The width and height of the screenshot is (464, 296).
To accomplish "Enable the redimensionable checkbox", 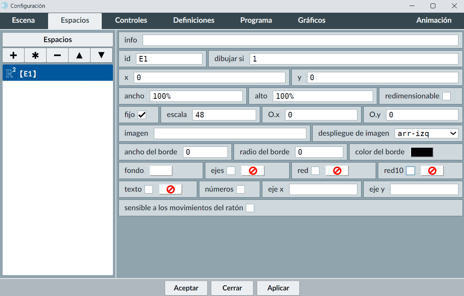I will point(446,96).
